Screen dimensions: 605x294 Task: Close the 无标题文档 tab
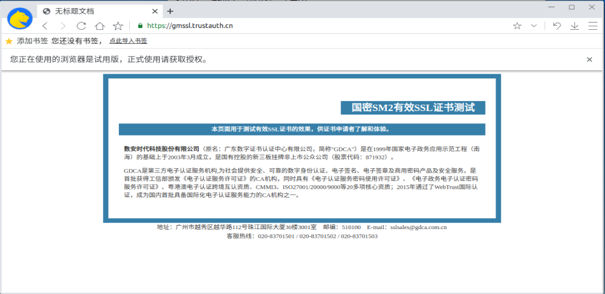click(154, 11)
